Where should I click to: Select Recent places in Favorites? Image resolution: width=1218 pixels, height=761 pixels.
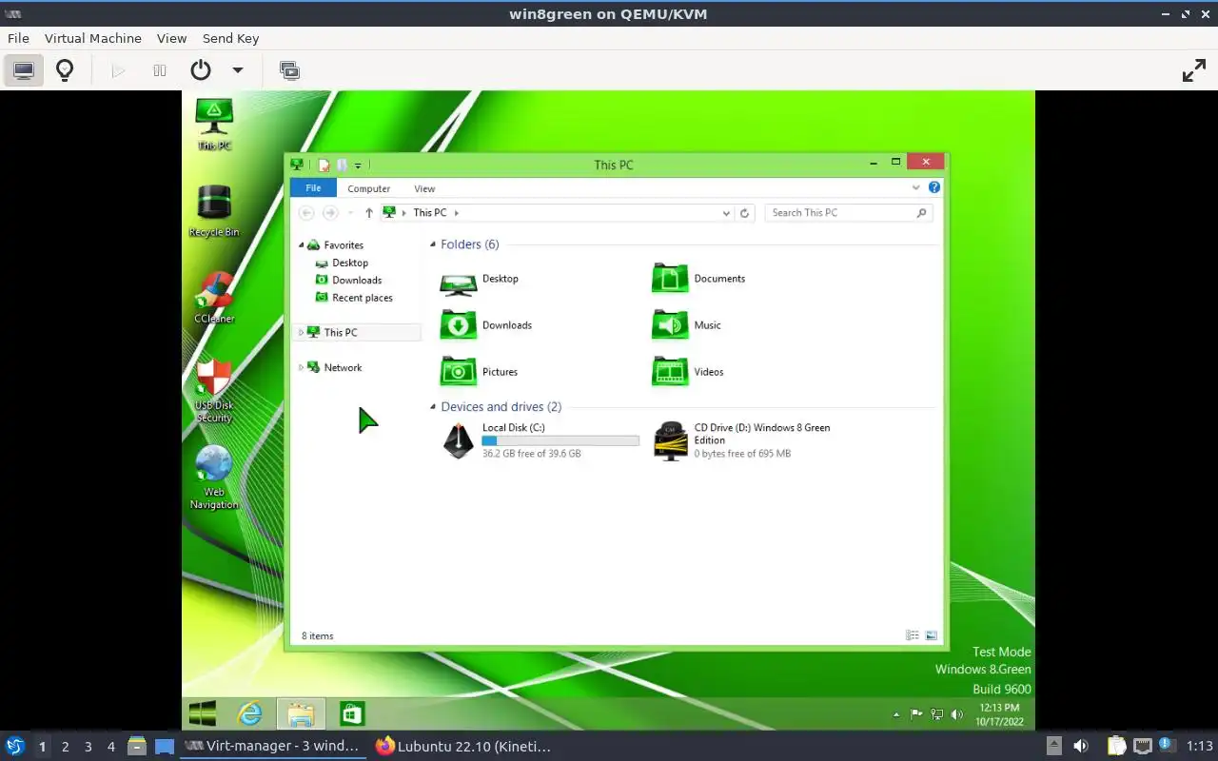click(x=362, y=298)
